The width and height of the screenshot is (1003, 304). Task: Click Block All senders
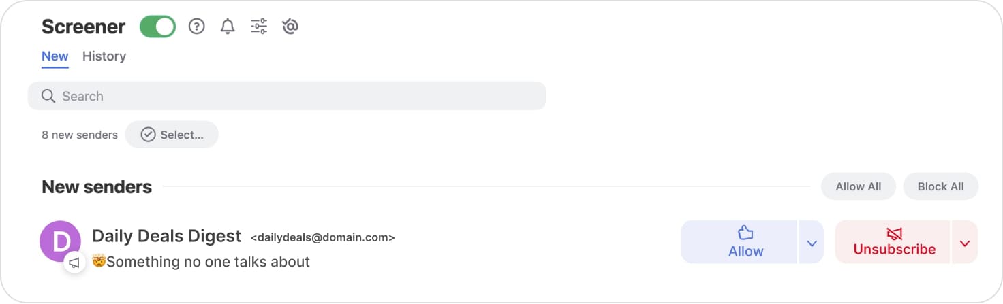pyautogui.click(x=940, y=186)
